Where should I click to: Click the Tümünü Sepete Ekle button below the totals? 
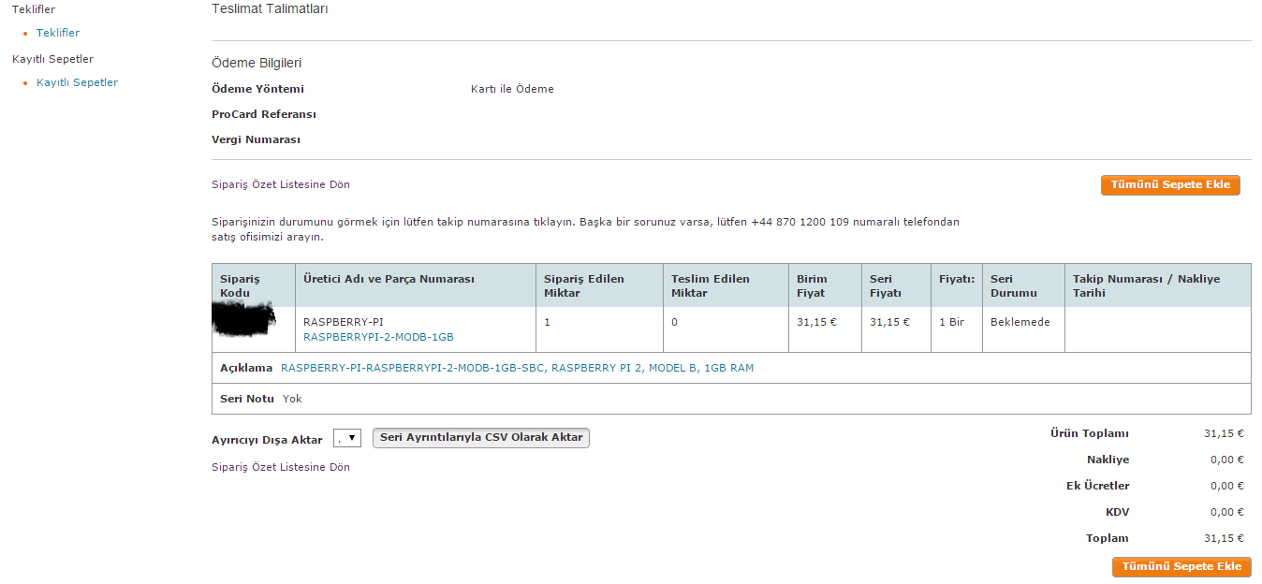[1181, 566]
